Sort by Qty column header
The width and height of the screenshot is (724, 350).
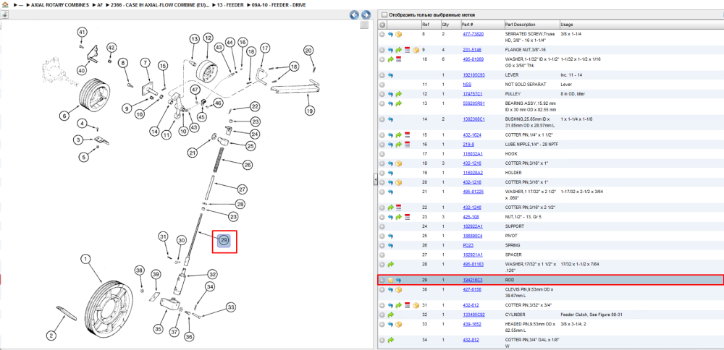[445, 25]
